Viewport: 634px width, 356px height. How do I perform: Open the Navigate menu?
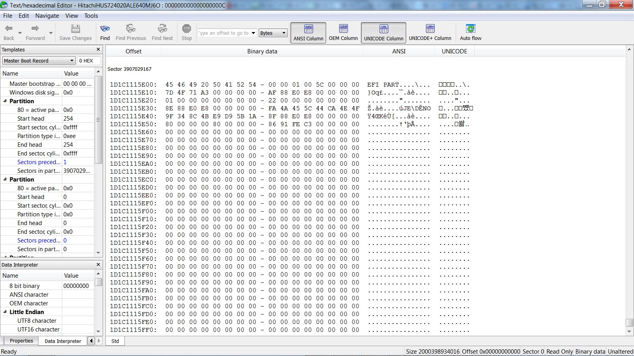47,16
